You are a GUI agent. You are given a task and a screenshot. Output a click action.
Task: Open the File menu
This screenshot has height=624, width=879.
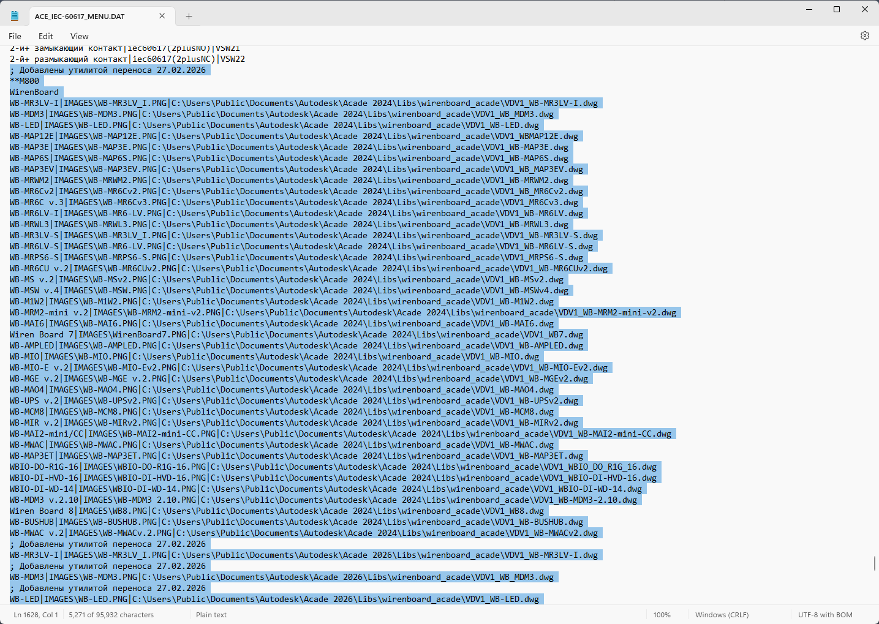tap(15, 36)
